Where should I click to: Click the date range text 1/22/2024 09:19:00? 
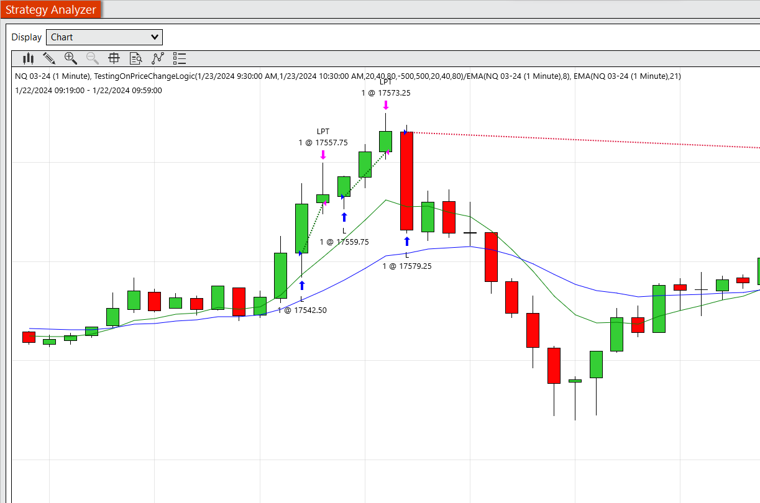[x=88, y=90]
